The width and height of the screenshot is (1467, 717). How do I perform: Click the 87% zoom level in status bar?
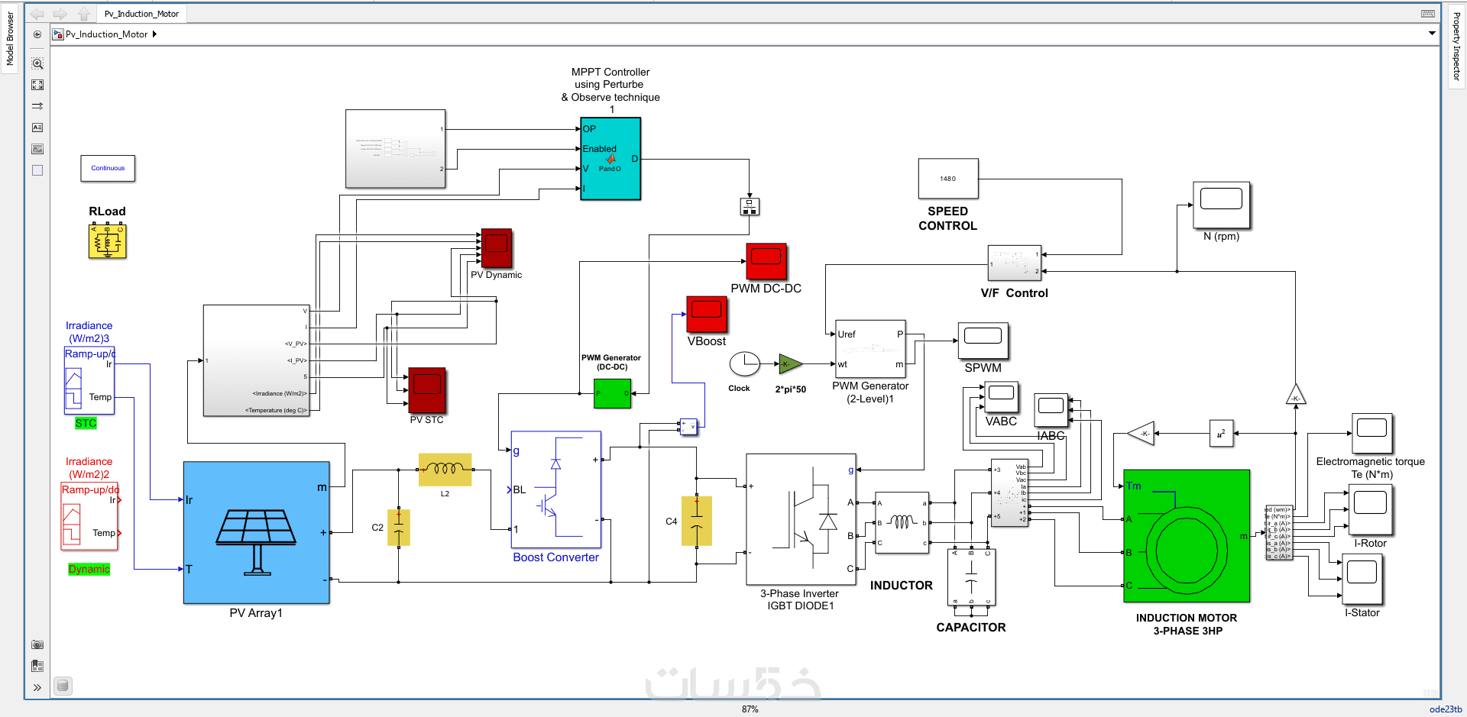tap(750, 709)
